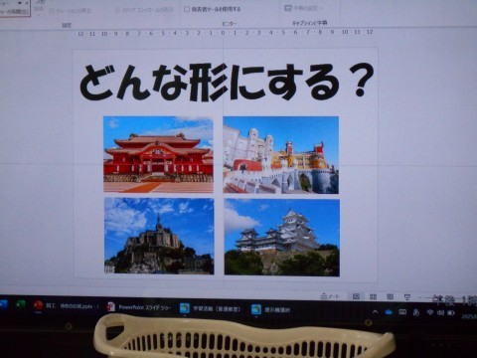Click the slide title どんな形にする？
Image resolution: width=477 pixels, height=358 pixels.
point(227,82)
